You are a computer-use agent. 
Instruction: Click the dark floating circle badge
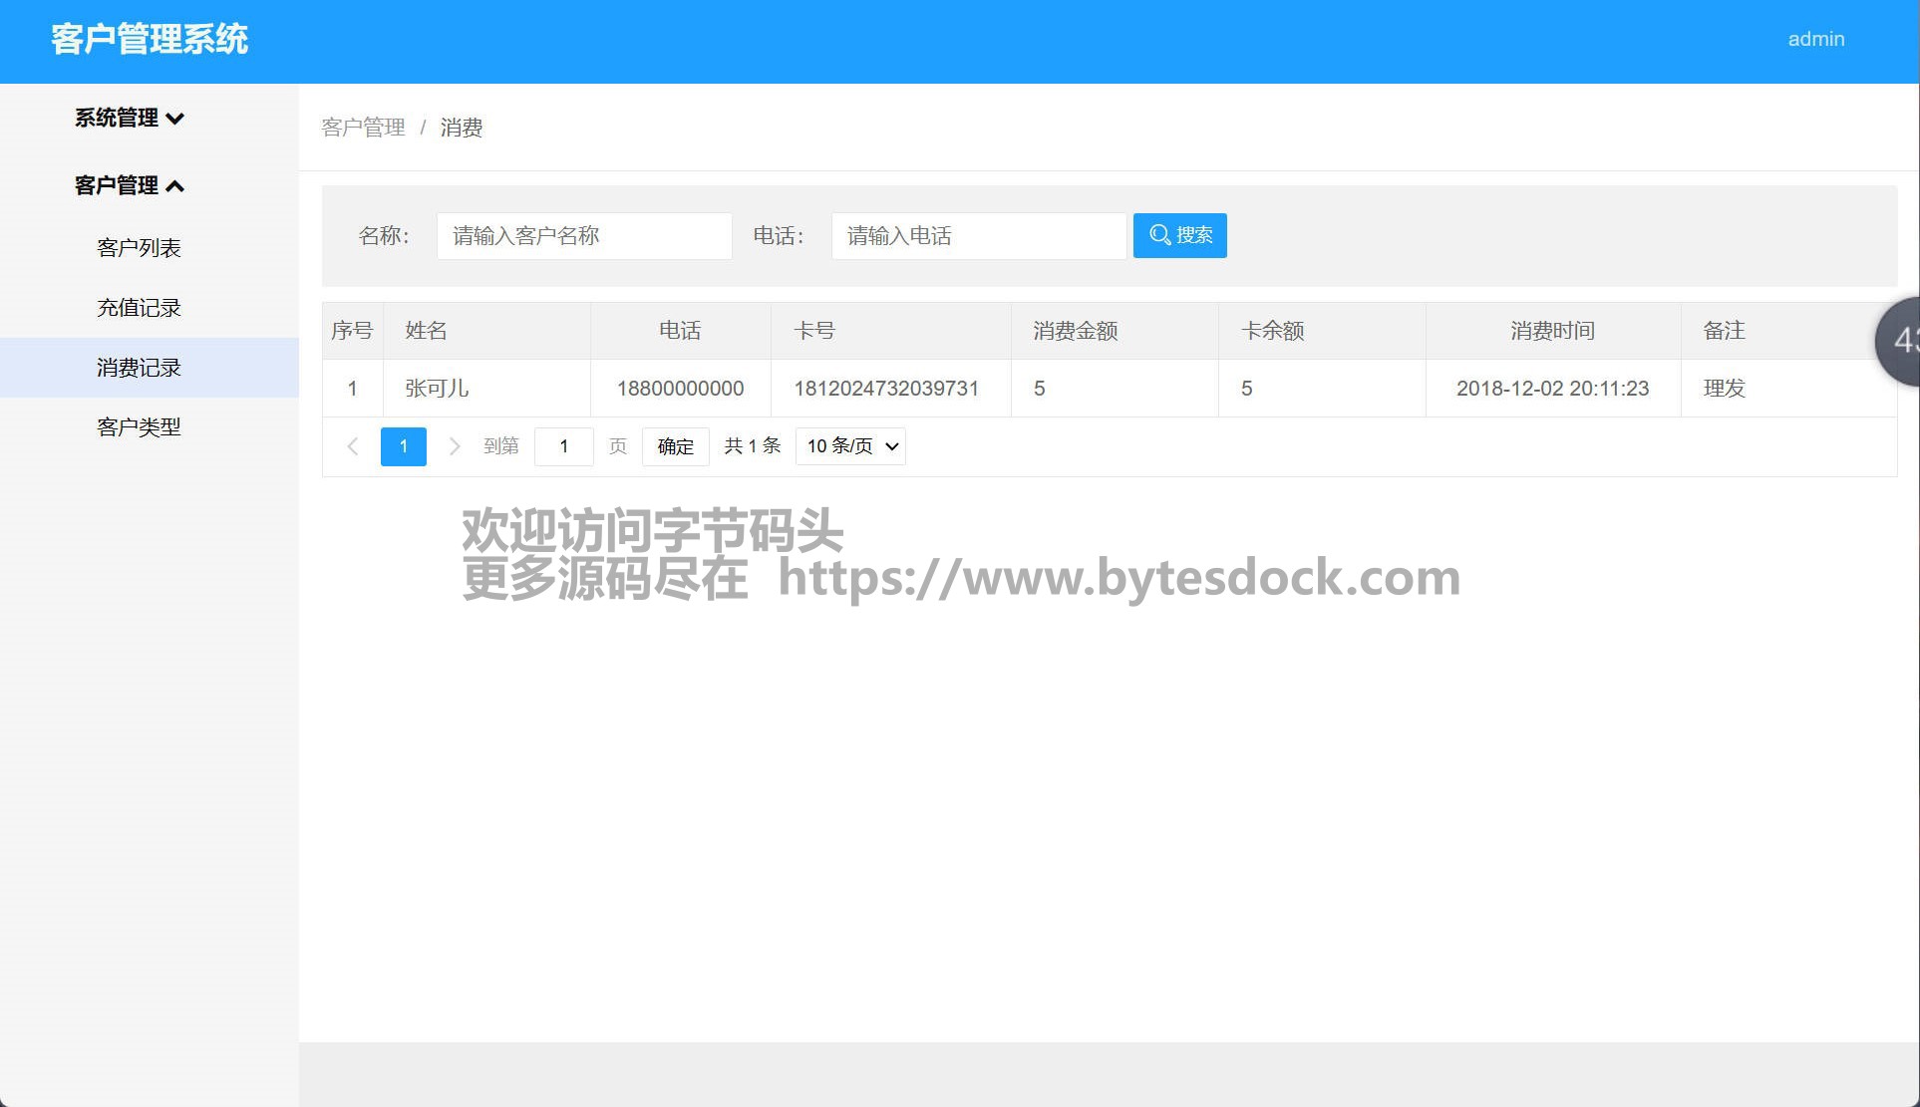click(x=1898, y=341)
